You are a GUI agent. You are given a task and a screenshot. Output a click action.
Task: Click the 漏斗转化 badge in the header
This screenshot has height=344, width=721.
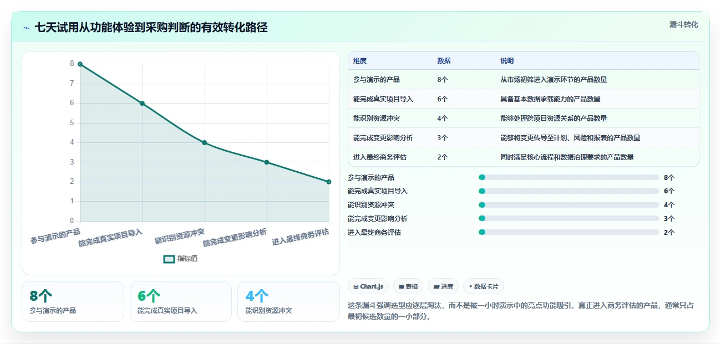(683, 24)
